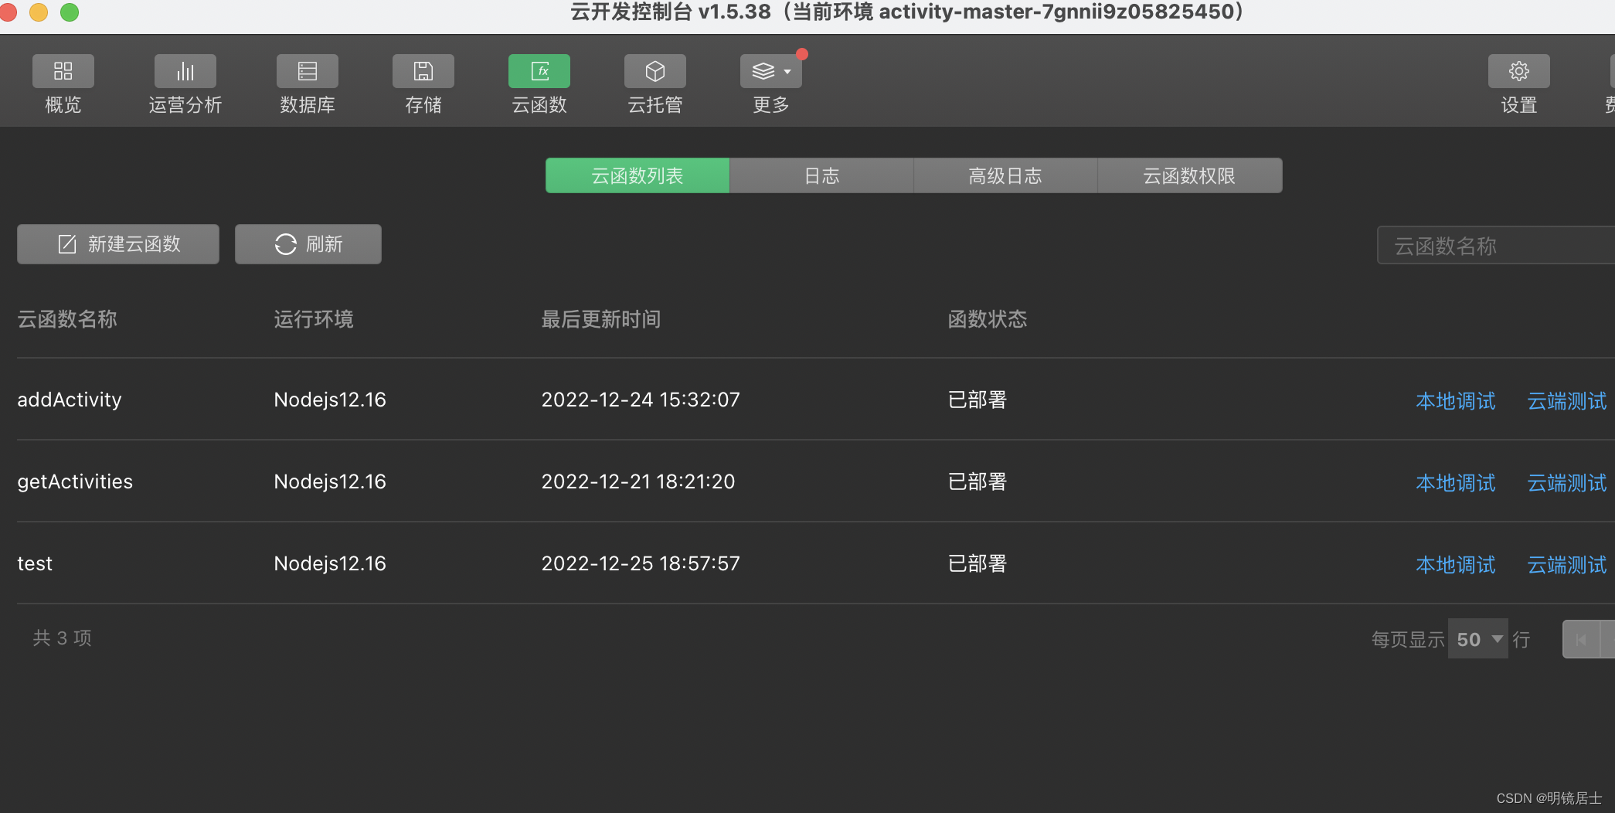Open the 概览 overview icon
The image size is (1615, 813).
click(x=63, y=71)
